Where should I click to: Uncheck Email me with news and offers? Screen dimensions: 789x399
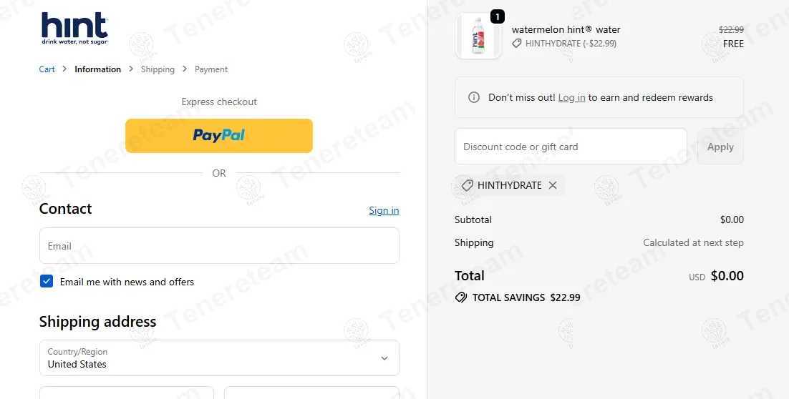47,282
